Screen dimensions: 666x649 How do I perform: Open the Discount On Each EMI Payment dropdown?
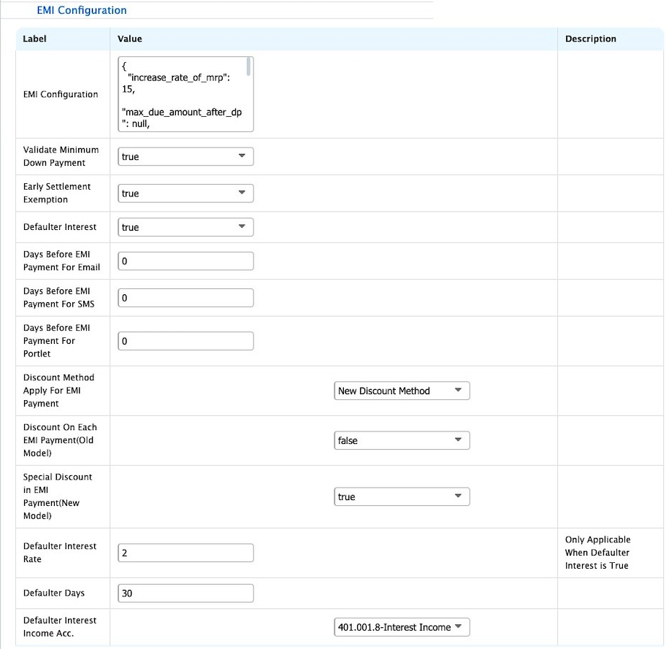click(x=402, y=440)
